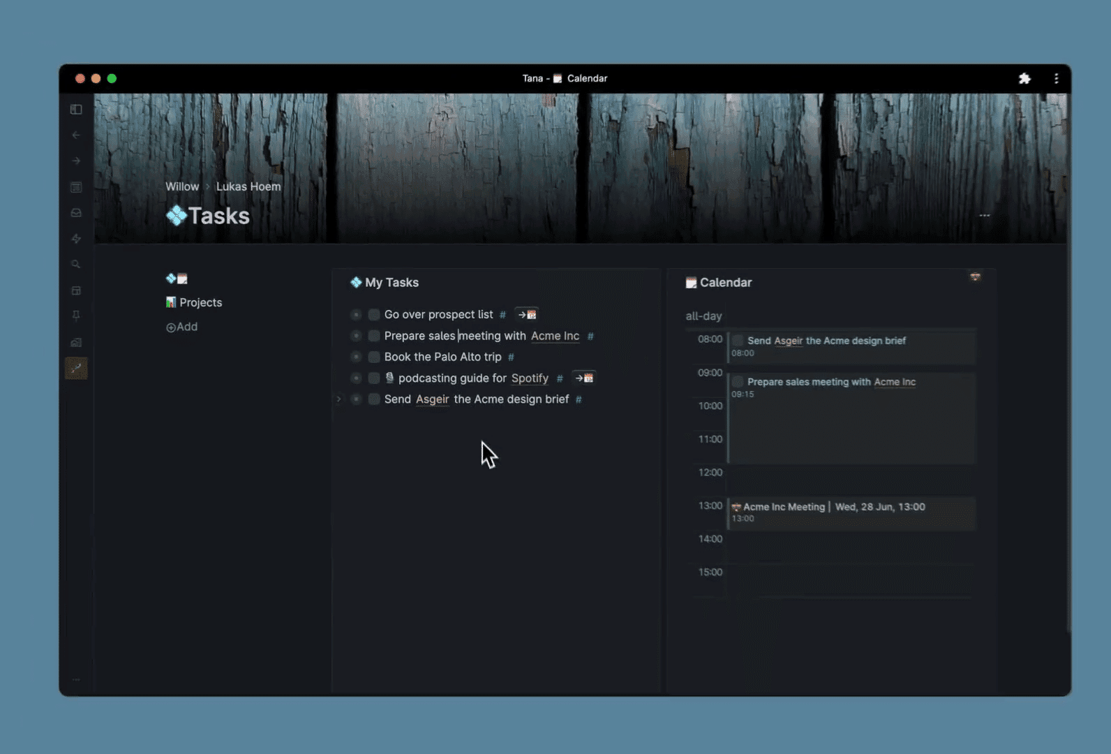Open the Spotify reference link
The width and height of the screenshot is (1111, 754).
point(530,378)
